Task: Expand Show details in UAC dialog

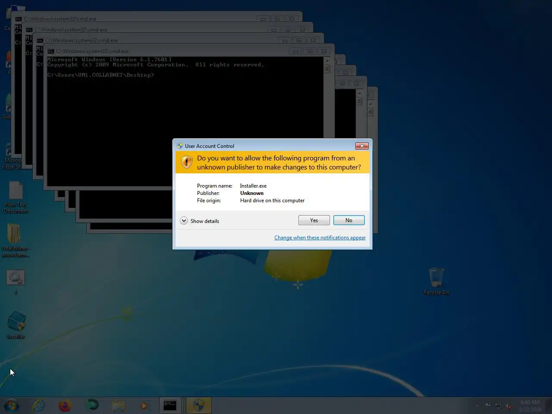Action: pos(200,221)
